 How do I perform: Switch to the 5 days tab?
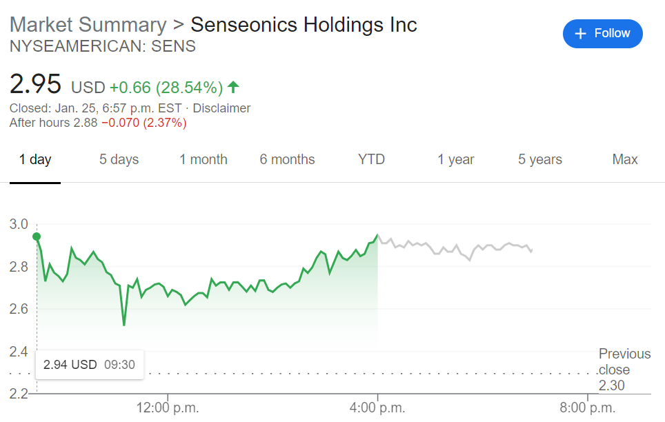(119, 160)
